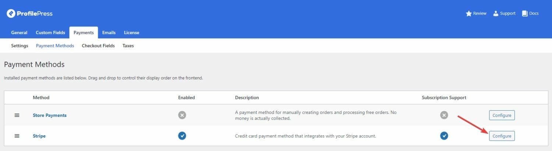Click the Docs book icon

(x=525, y=14)
